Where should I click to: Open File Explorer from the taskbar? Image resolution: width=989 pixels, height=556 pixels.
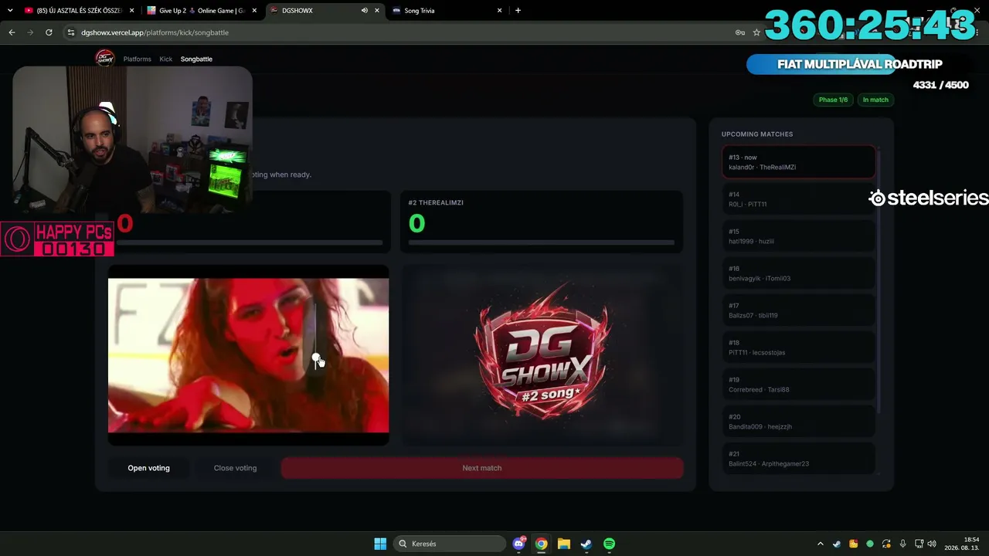point(564,544)
